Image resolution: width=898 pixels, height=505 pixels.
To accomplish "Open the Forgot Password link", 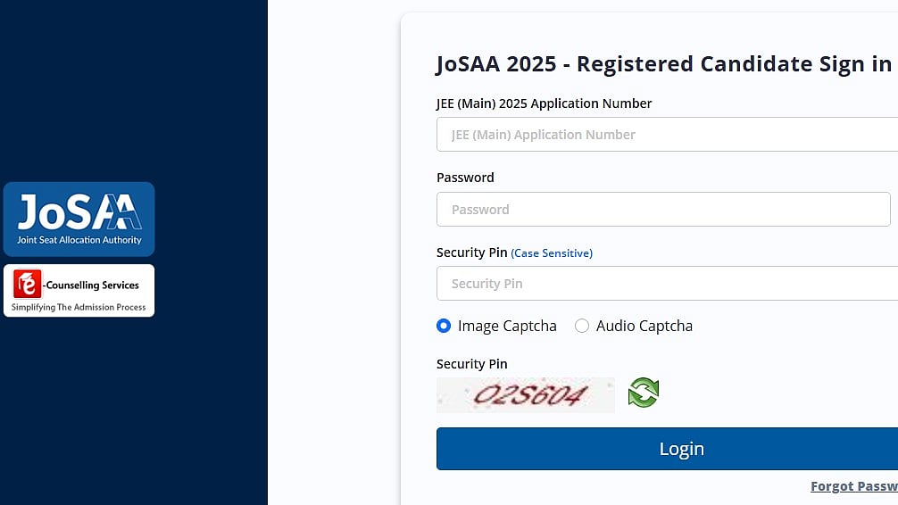I will (x=854, y=486).
